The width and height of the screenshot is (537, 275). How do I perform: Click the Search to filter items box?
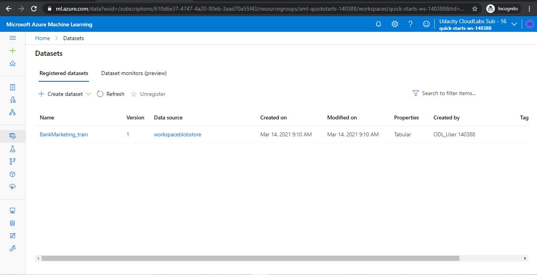(449, 93)
